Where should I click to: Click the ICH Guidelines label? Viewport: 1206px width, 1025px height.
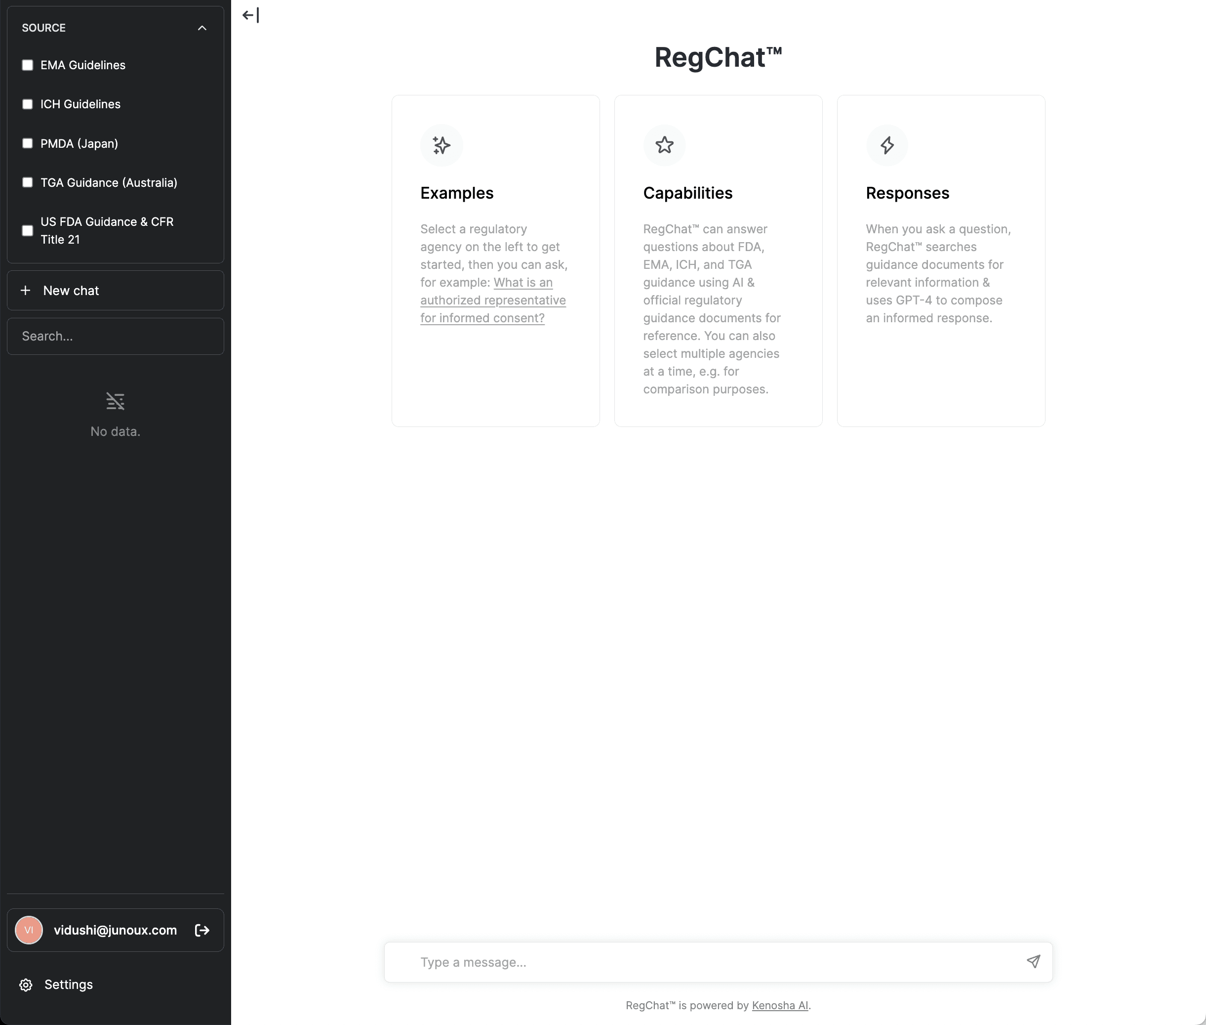[x=80, y=104]
